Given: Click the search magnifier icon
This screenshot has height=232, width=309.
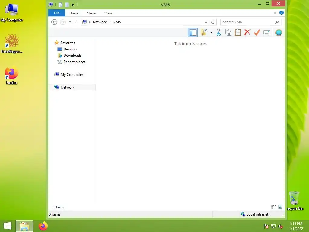Looking at the screenshot, I should (277, 22).
